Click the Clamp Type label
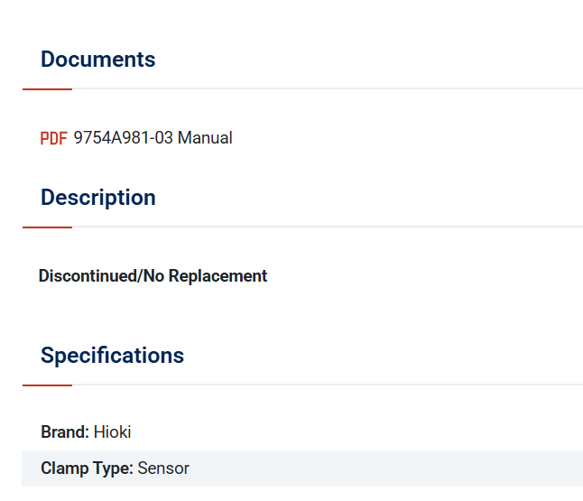 [x=87, y=469]
